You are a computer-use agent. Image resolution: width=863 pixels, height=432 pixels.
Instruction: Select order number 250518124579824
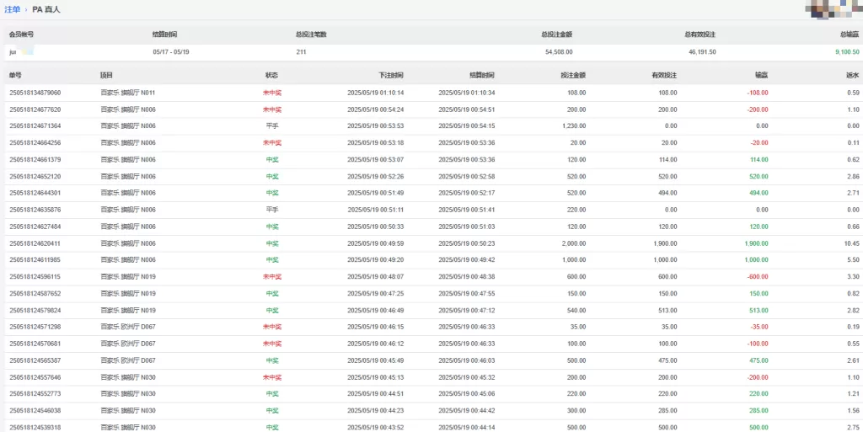[35, 310]
